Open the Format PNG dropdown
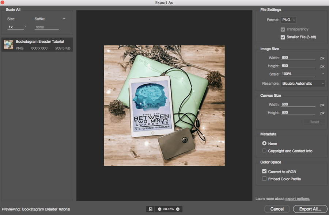 [x=289, y=20]
